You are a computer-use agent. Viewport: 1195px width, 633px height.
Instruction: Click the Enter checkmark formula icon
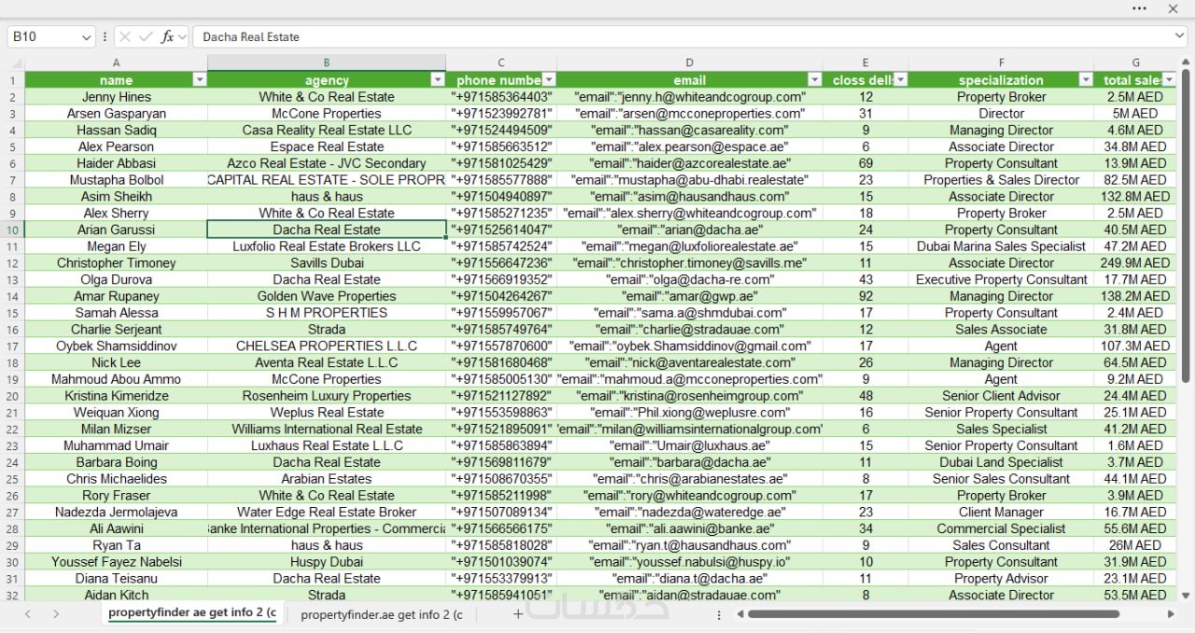pyautogui.click(x=145, y=36)
